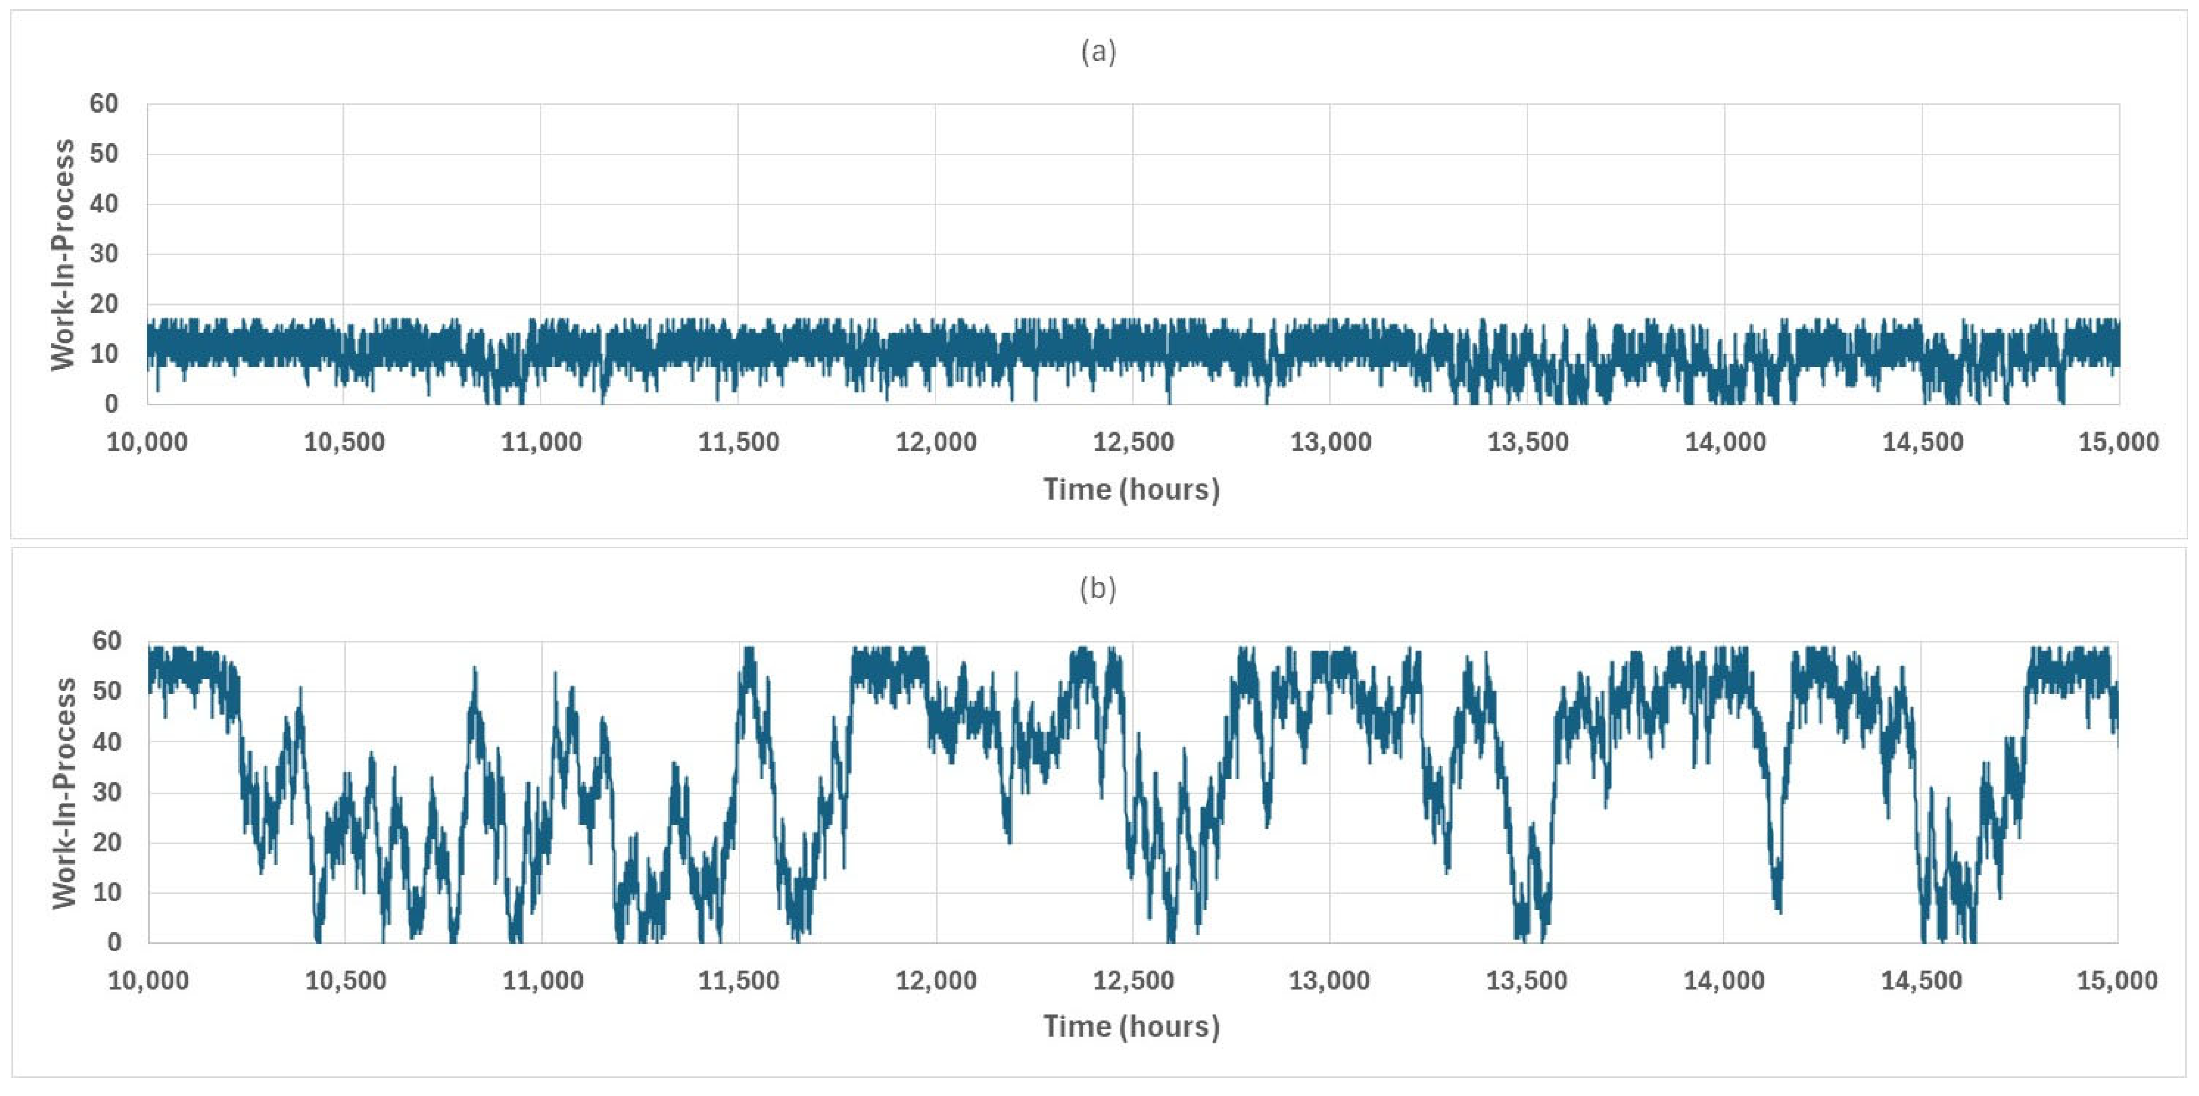Click the 15,000 x-axis tick in chart (a)

click(2118, 442)
